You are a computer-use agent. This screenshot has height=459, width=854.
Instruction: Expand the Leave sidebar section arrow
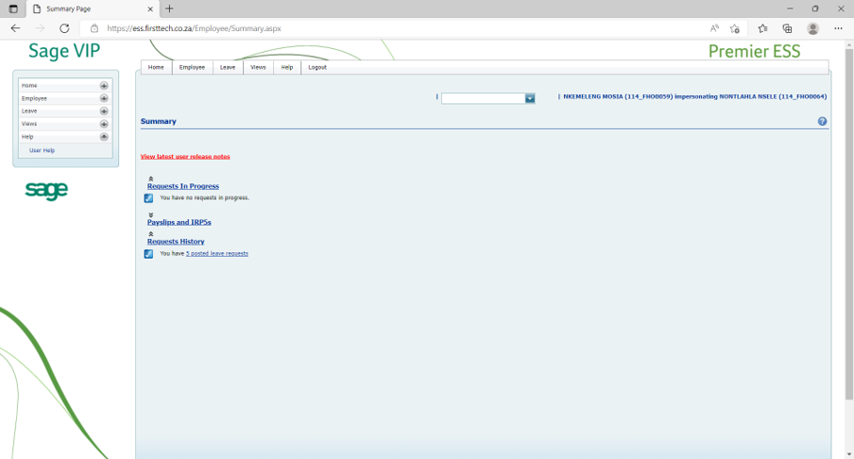pos(104,111)
